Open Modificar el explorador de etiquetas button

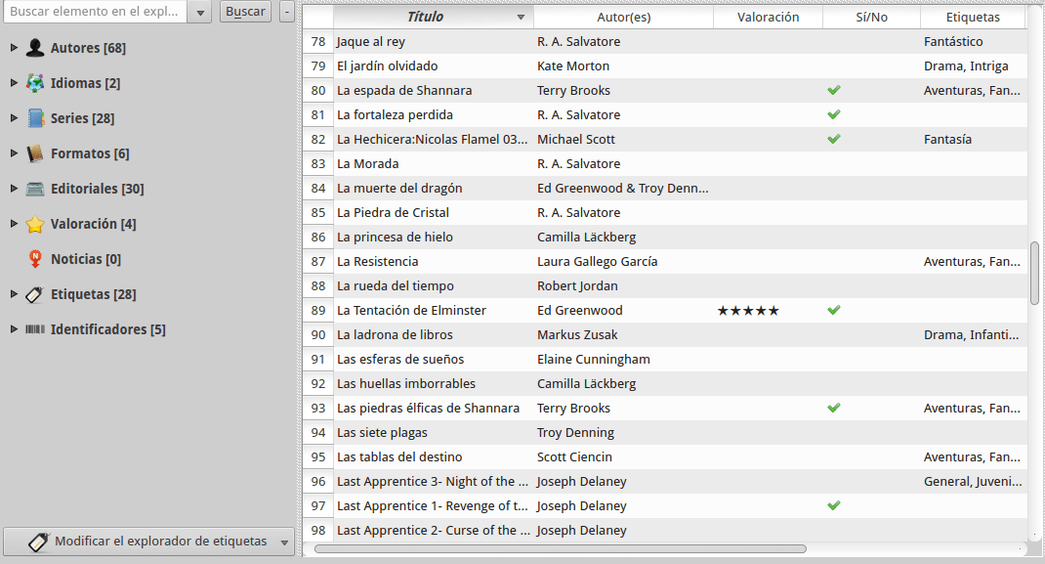pyautogui.click(x=148, y=542)
